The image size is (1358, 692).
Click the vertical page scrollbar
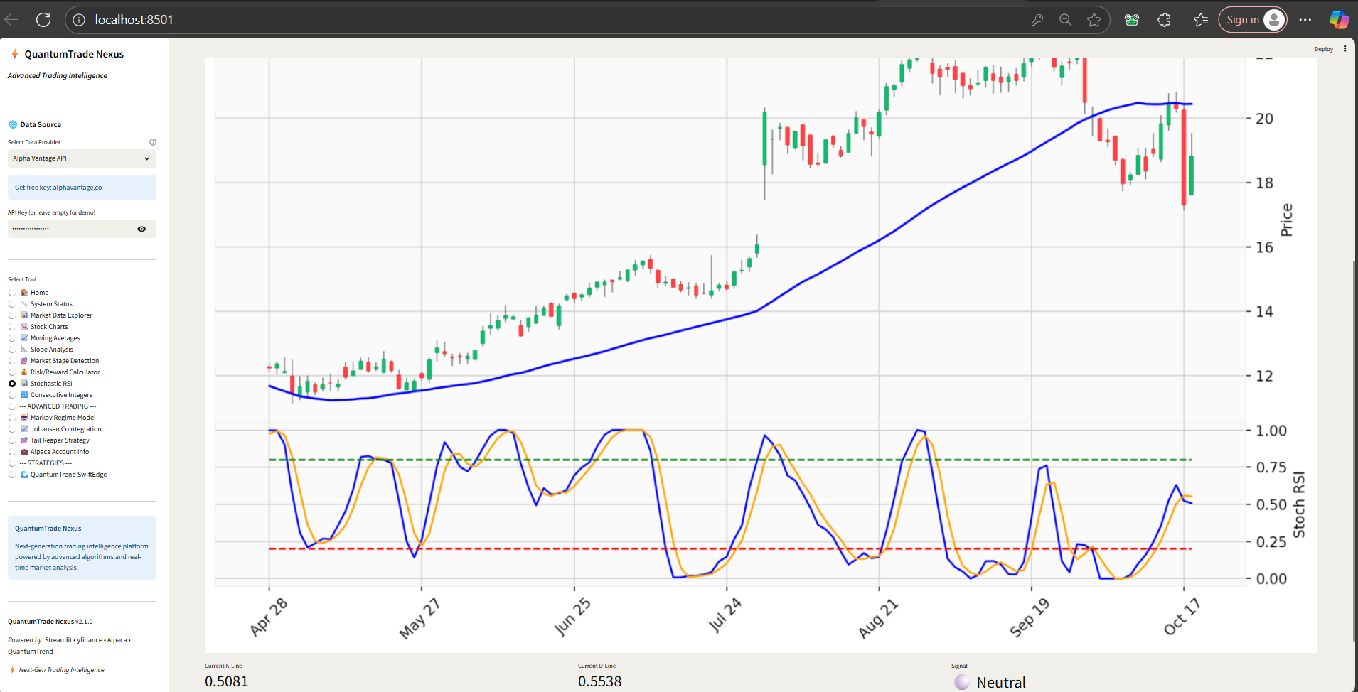tap(1354, 451)
